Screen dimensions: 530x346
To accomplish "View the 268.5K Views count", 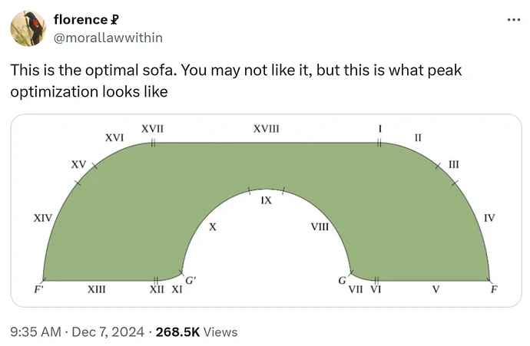I will [x=197, y=332].
